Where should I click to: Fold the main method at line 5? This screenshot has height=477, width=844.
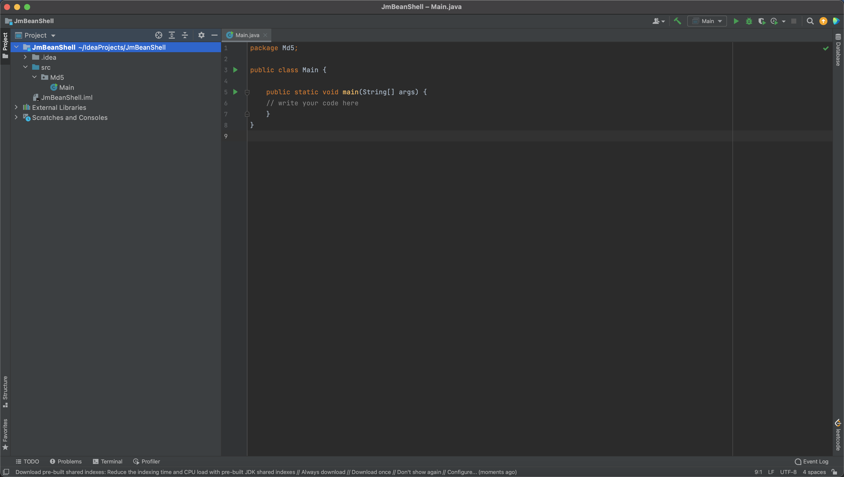(247, 92)
